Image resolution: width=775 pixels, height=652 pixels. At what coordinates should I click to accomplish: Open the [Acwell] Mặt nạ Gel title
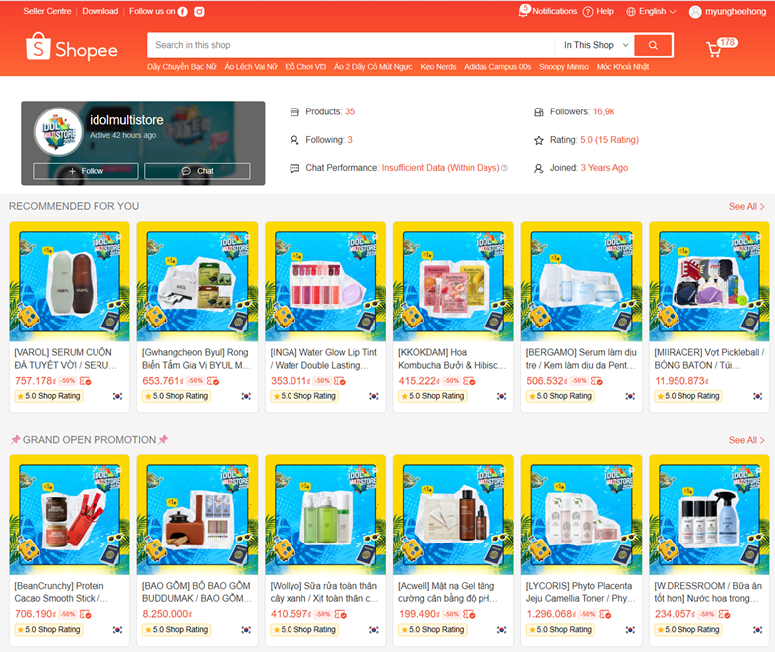448,592
